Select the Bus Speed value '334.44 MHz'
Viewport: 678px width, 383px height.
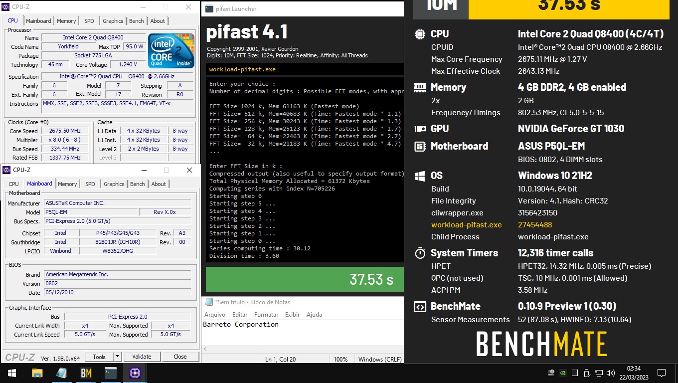tap(65, 149)
